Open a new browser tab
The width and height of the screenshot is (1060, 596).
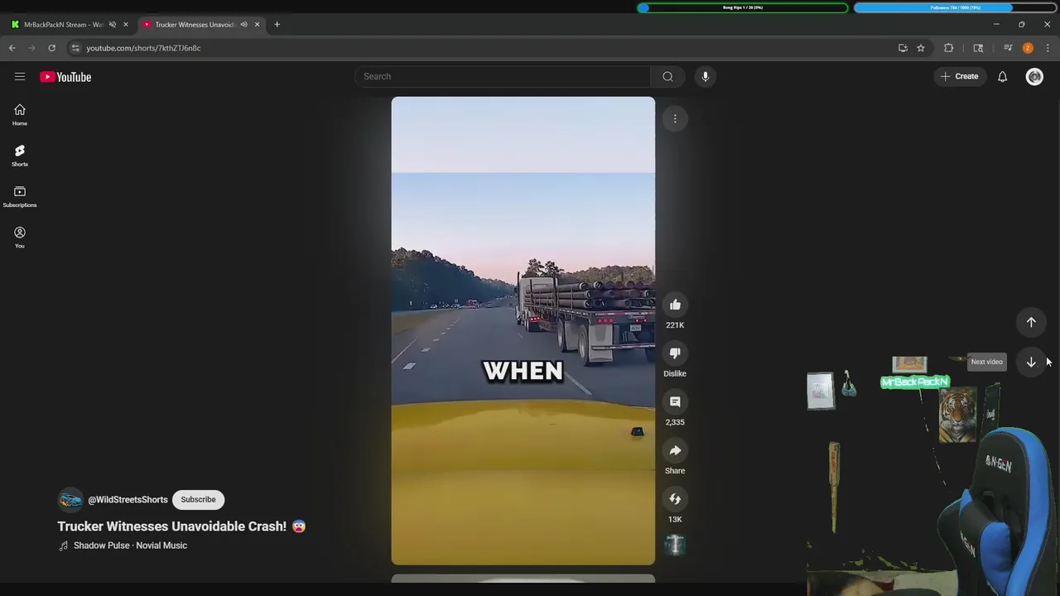pyautogui.click(x=277, y=24)
